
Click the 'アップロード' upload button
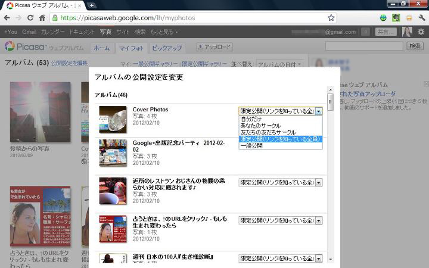tap(214, 46)
